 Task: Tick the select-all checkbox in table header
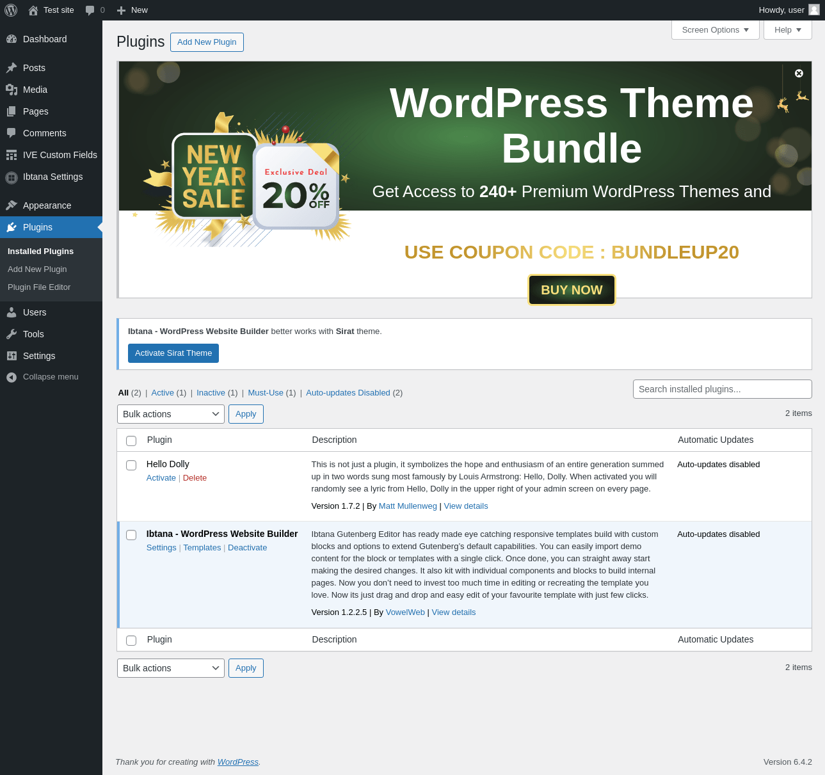click(x=131, y=441)
